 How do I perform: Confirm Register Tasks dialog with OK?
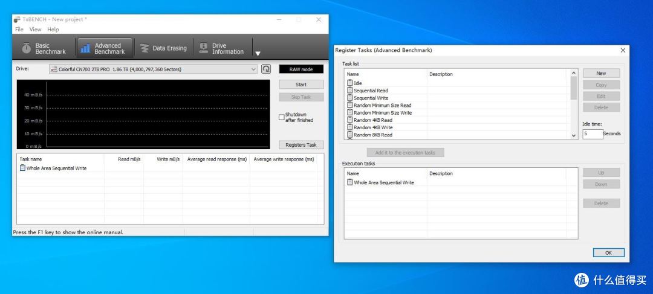click(608, 253)
